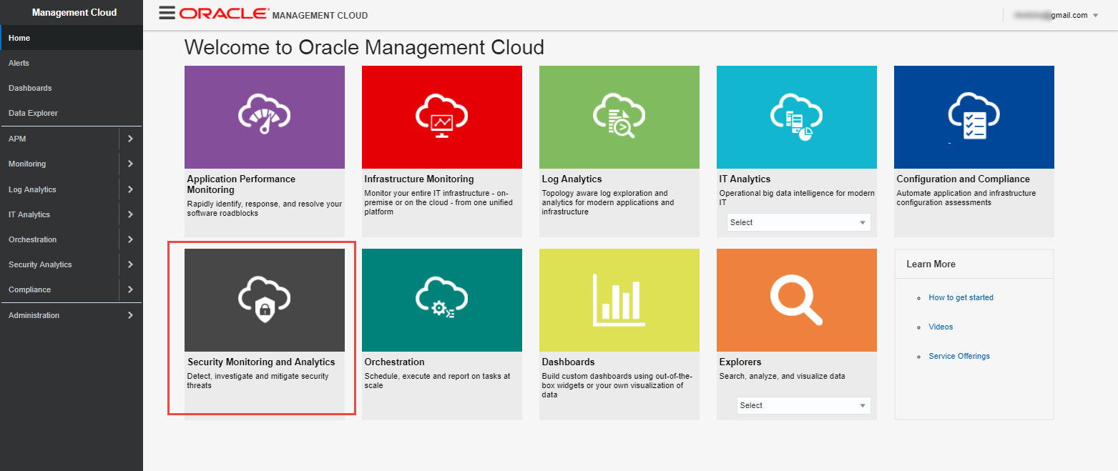Launch the gray Security Monitoring shield icon
Screen dimensions: 1118x471
point(265,301)
